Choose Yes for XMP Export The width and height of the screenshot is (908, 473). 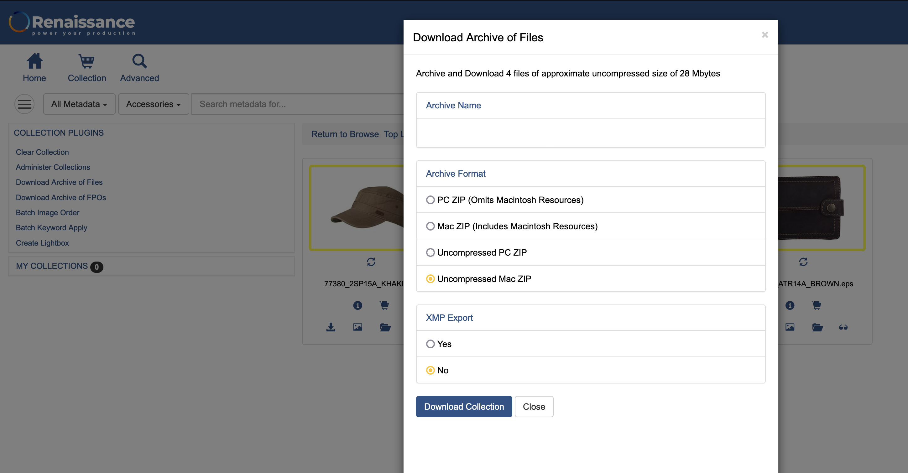[x=430, y=344]
